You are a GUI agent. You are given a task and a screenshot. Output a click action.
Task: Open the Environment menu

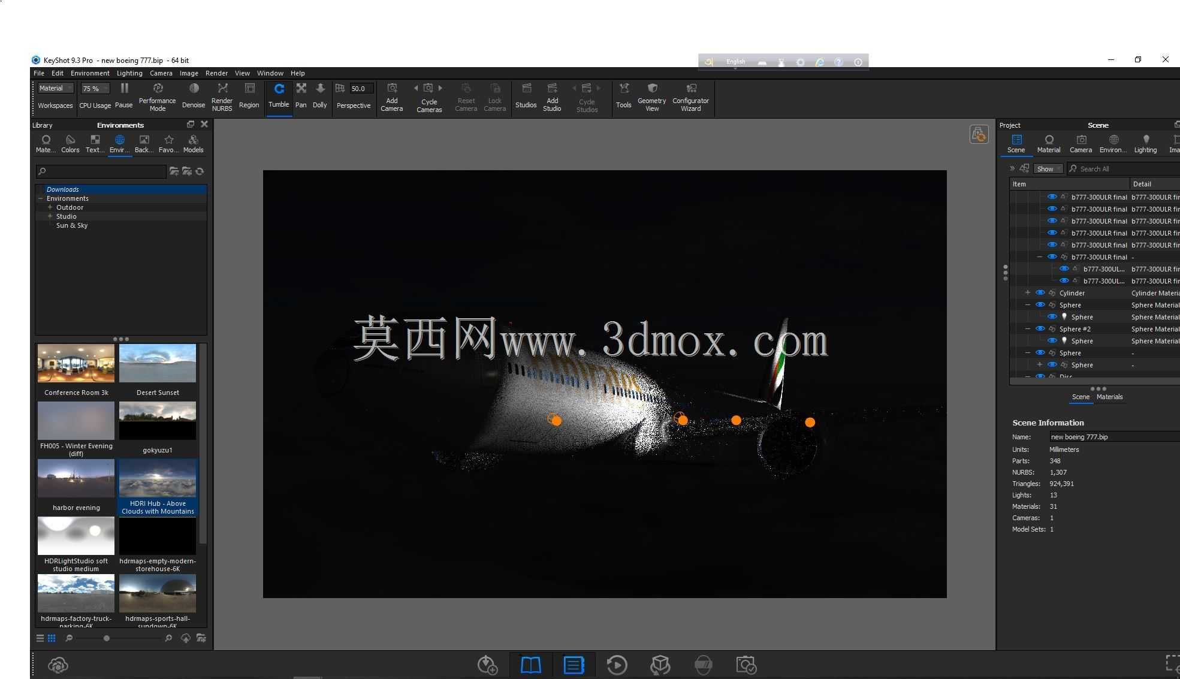coord(90,73)
